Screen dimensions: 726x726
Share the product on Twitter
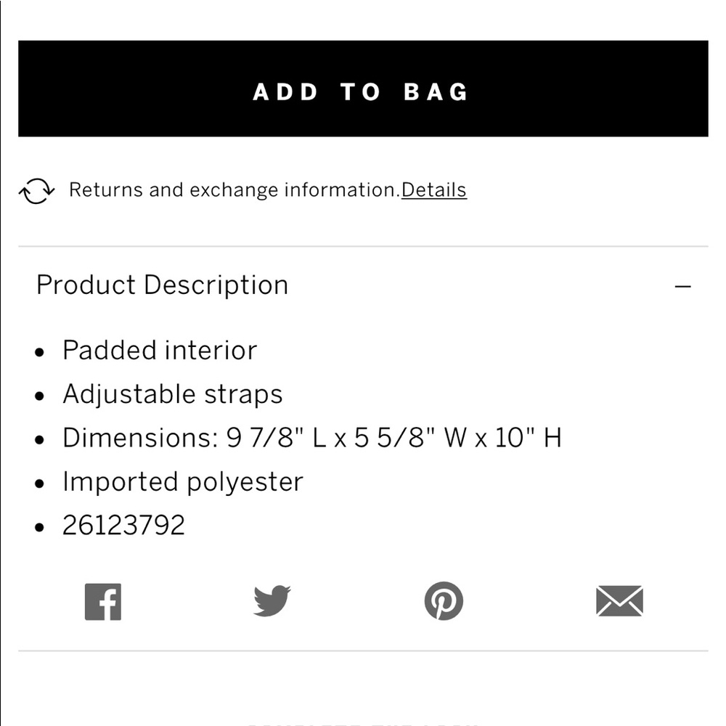pyautogui.click(x=272, y=601)
